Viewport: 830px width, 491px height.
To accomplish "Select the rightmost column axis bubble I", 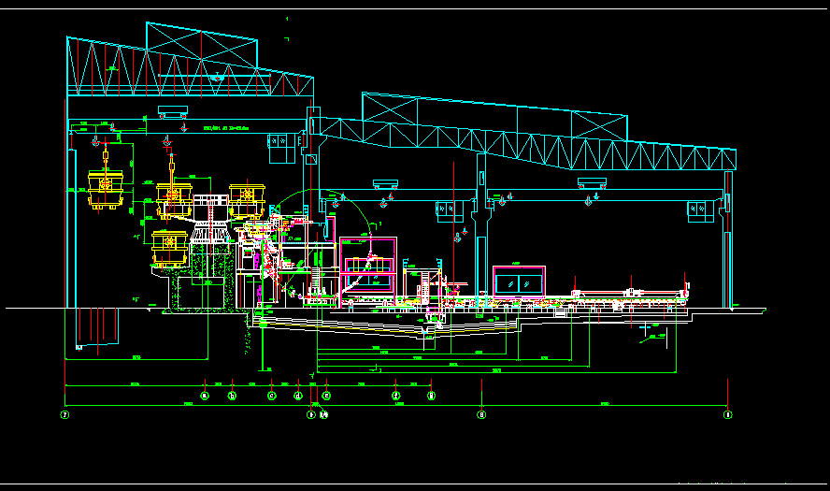I will (728, 414).
